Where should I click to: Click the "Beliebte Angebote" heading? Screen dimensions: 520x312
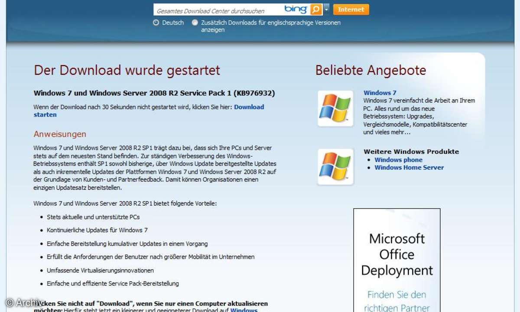371,70
